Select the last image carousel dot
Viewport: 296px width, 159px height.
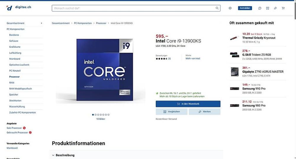[108, 115]
